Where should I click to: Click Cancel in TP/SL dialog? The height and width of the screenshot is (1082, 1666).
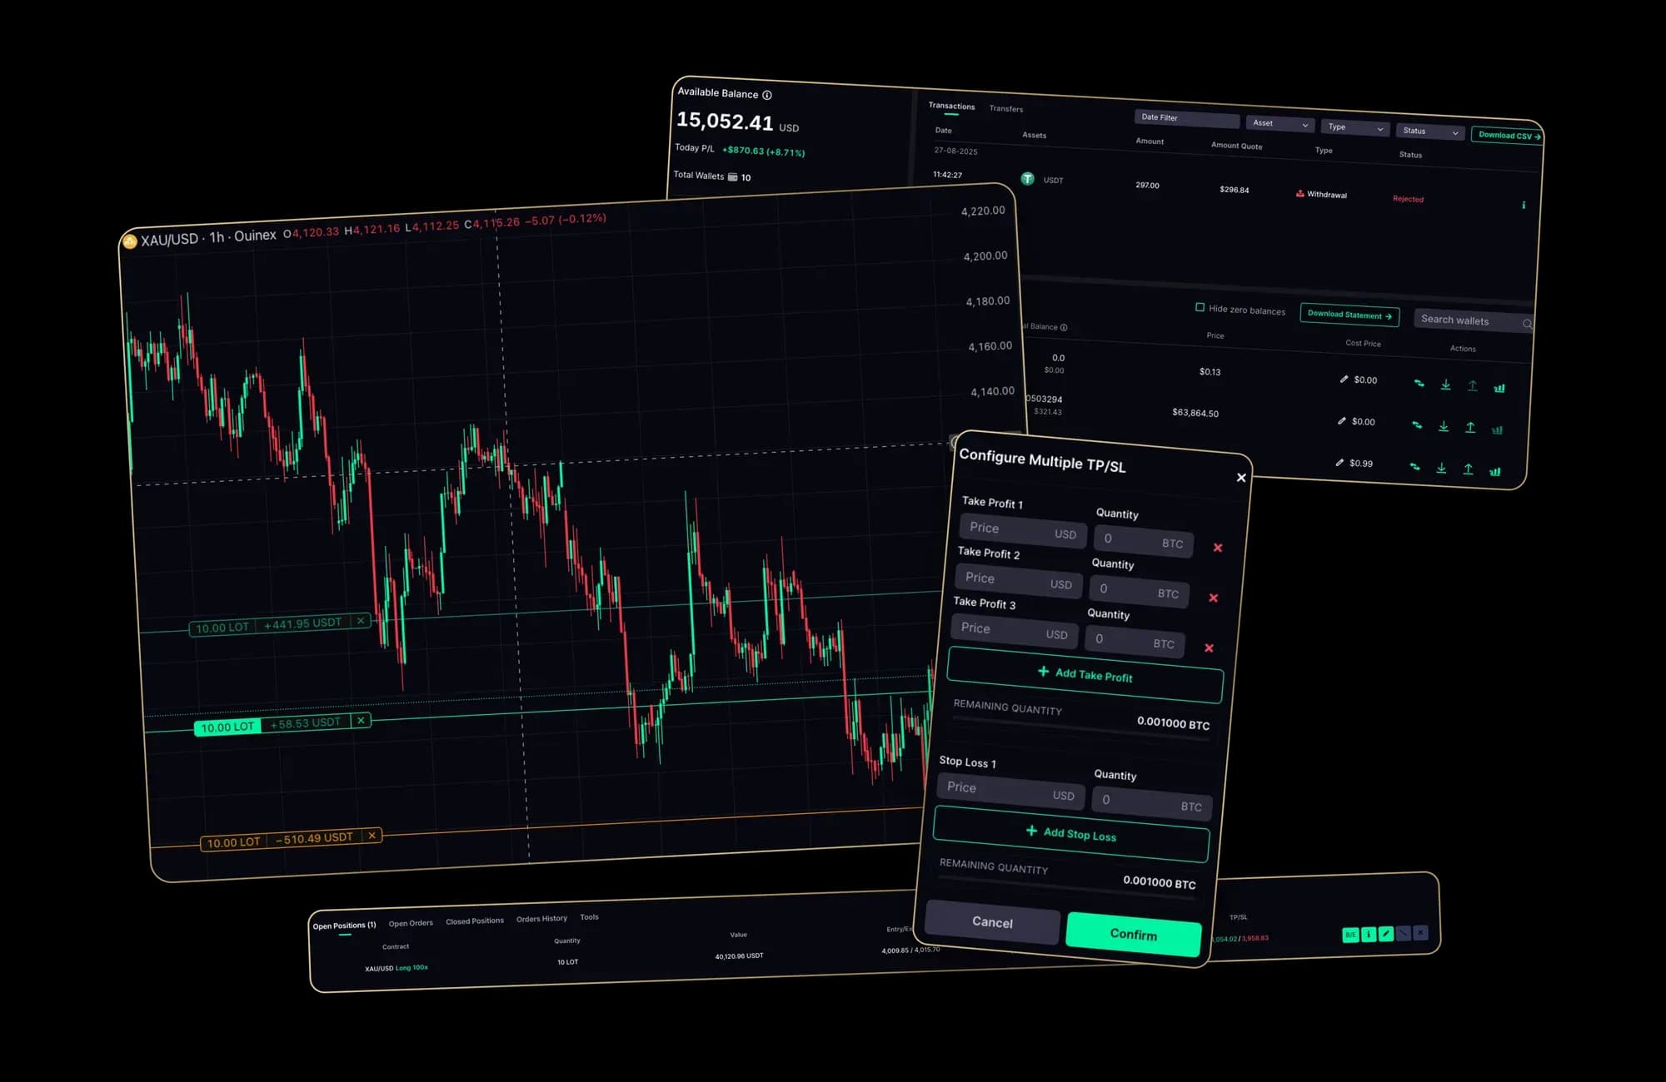[992, 922]
